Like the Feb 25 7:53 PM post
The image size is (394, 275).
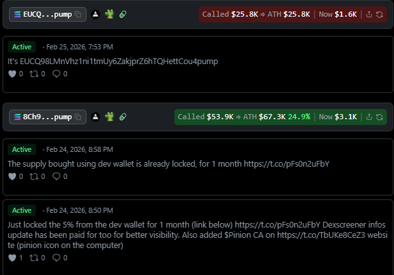12,74
